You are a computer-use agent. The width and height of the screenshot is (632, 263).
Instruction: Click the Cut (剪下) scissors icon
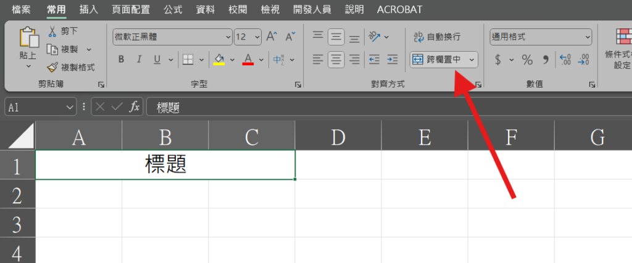[x=52, y=31]
